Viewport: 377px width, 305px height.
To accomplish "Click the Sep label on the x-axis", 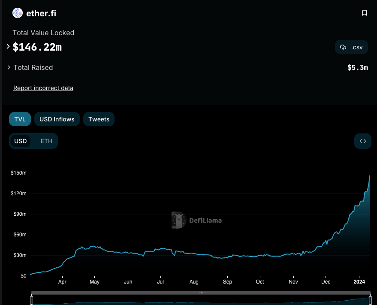I will coord(227,282).
